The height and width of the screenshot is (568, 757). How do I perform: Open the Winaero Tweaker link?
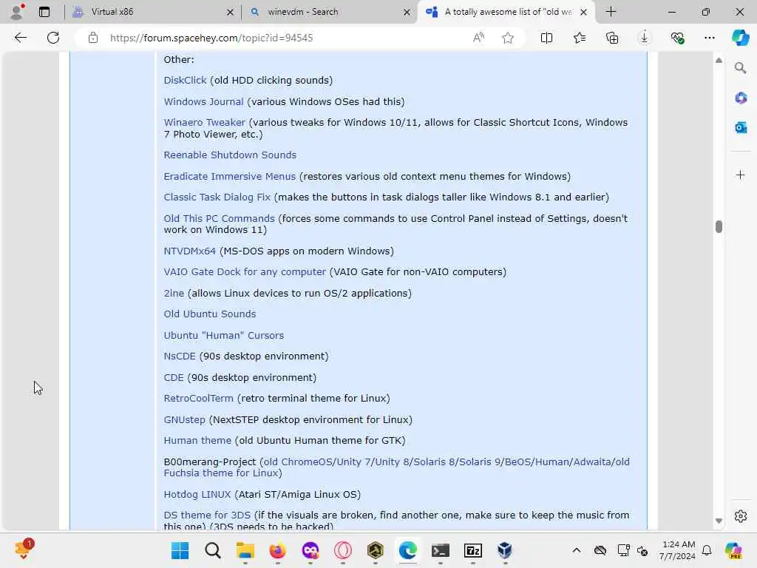(x=204, y=122)
